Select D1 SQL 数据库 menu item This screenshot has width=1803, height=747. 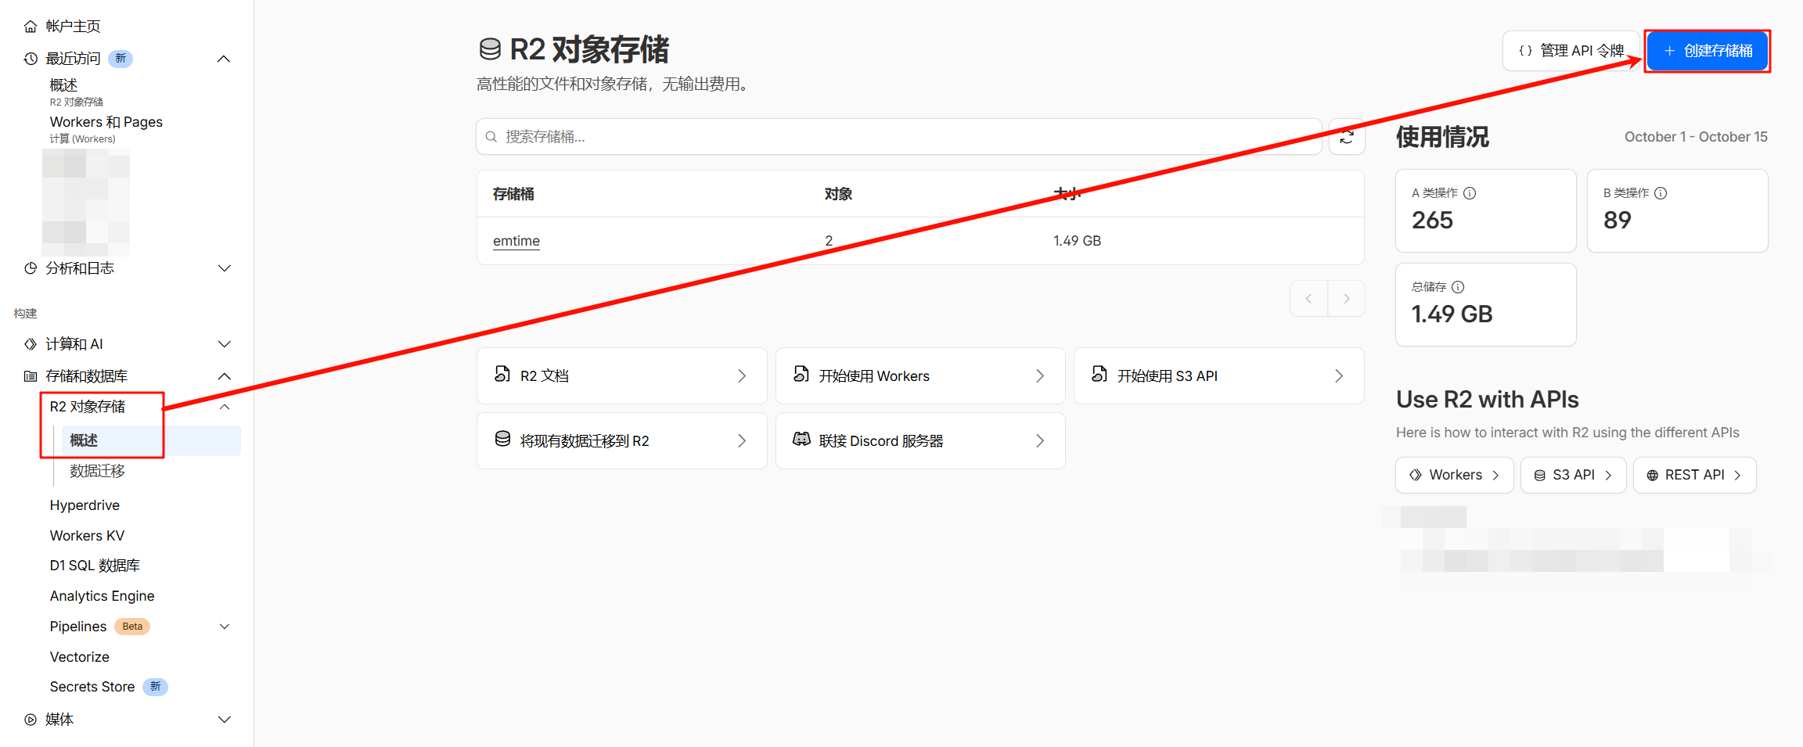(95, 566)
